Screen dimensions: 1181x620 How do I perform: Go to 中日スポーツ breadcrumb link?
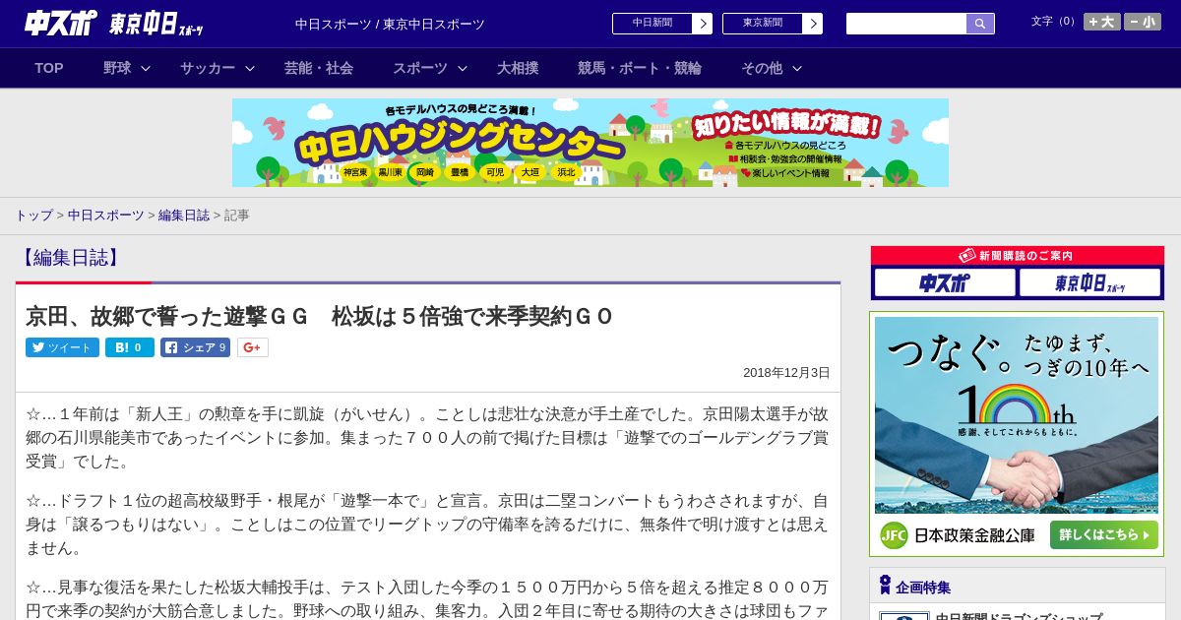(106, 215)
